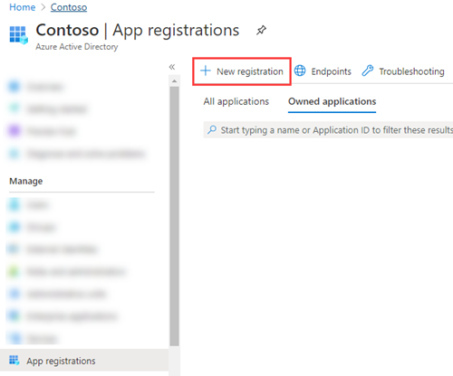
Task: Click the Manage section heading
Action: [26, 181]
